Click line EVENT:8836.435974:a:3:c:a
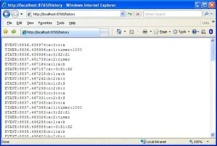The width and height of the screenshot is (217, 146). coord(35,45)
